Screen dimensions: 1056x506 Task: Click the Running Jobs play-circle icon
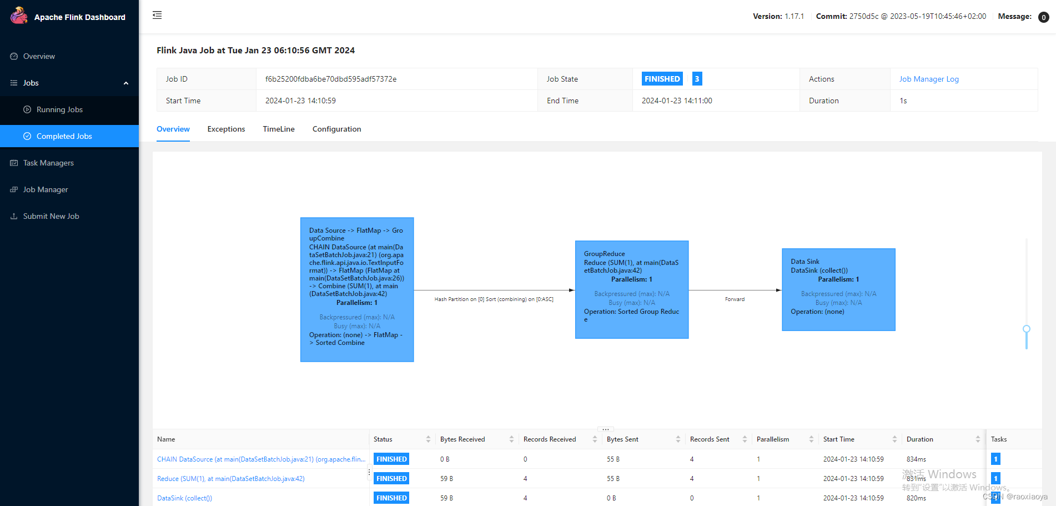(x=27, y=109)
